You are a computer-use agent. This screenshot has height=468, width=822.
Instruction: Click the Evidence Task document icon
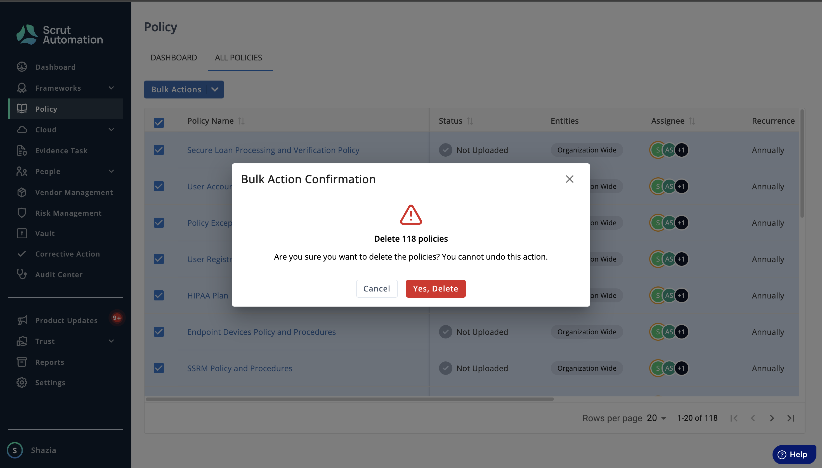pyautogui.click(x=22, y=150)
